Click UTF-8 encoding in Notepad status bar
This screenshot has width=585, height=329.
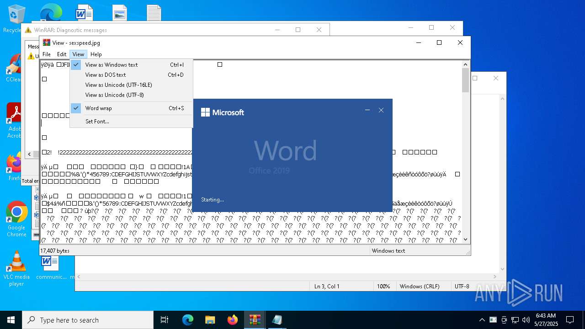(x=462, y=287)
